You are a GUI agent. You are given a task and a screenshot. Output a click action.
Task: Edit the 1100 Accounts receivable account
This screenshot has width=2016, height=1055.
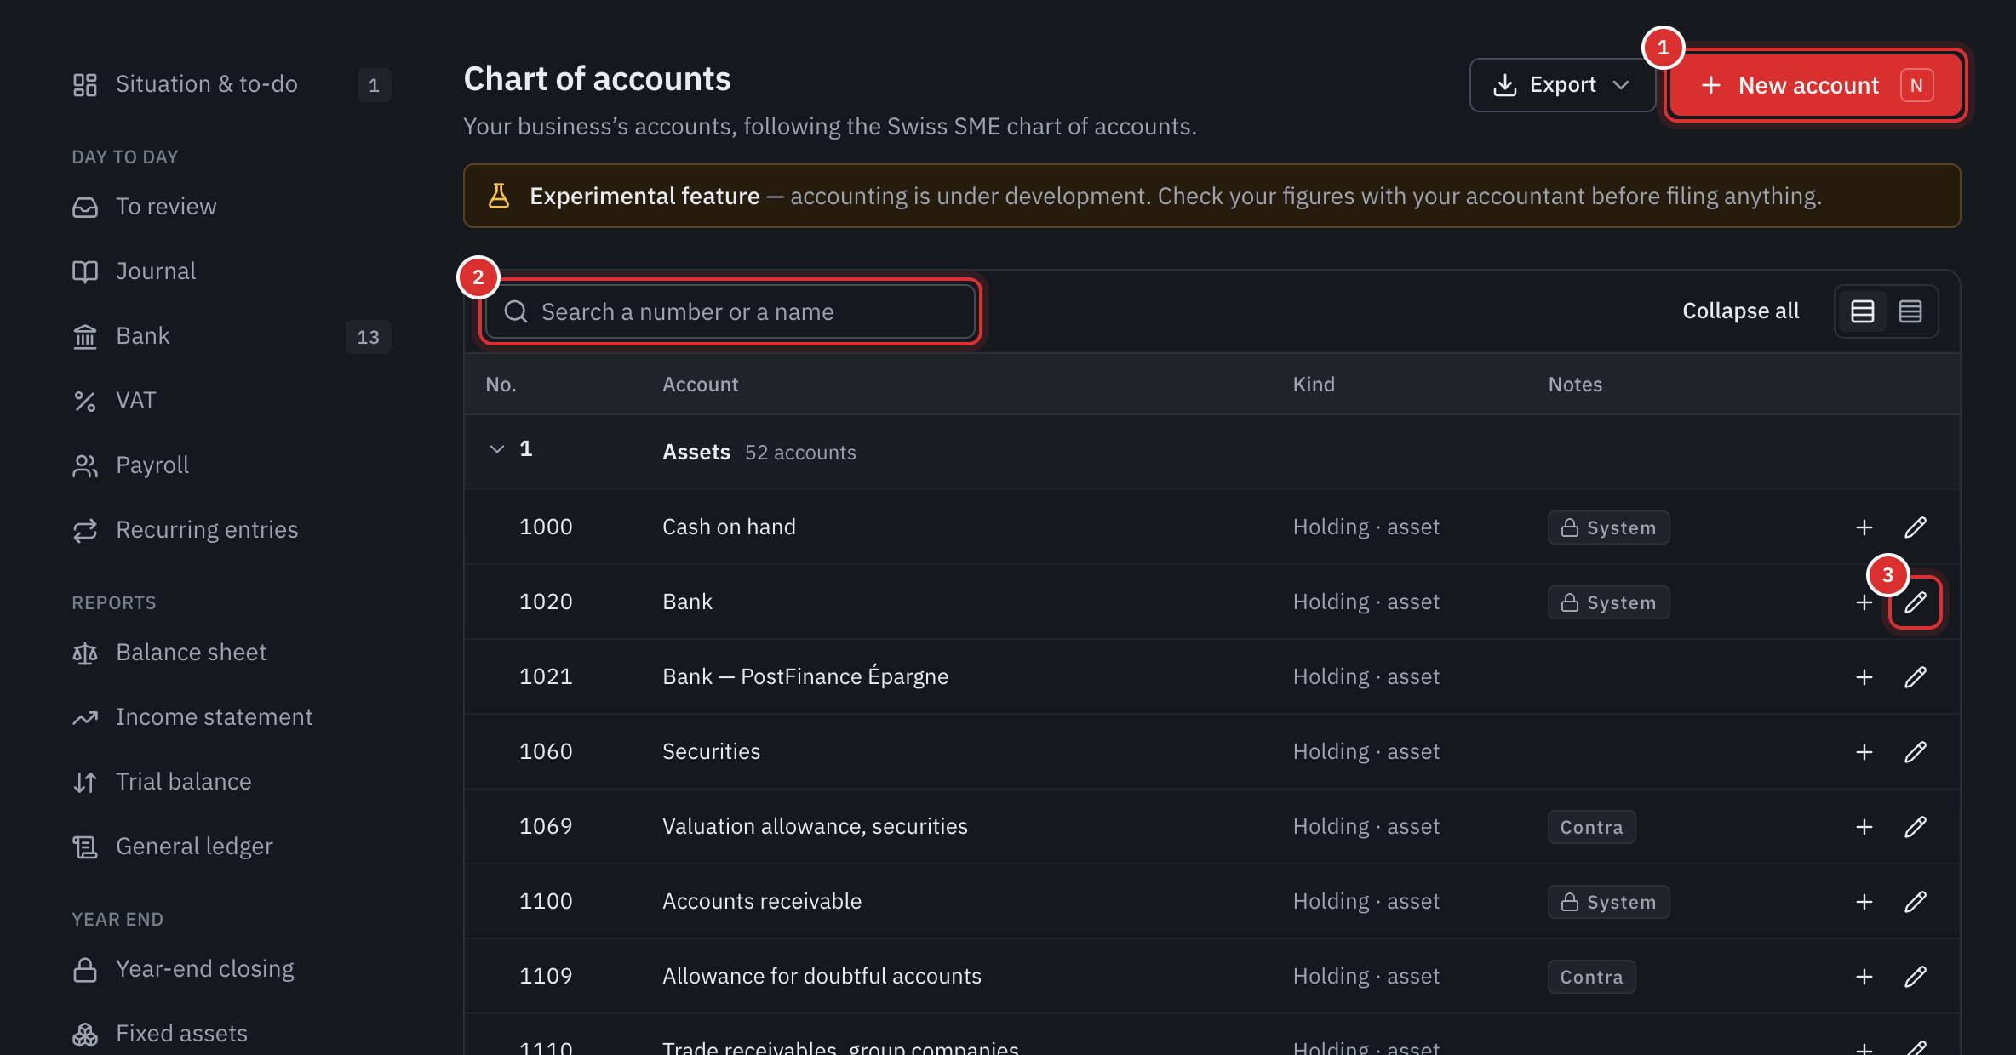tap(1915, 902)
